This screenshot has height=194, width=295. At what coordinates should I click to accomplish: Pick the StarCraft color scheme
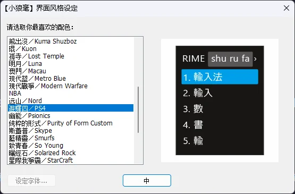point(71,160)
